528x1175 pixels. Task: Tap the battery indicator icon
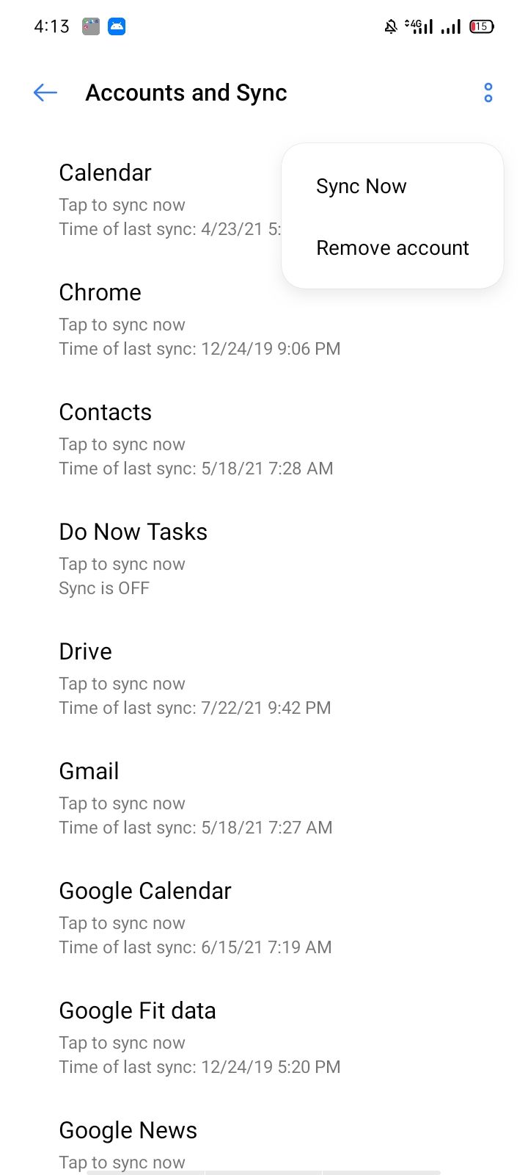(x=482, y=27)
